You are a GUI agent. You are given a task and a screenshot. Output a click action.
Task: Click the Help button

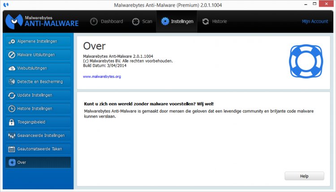[x=304, y=176]
